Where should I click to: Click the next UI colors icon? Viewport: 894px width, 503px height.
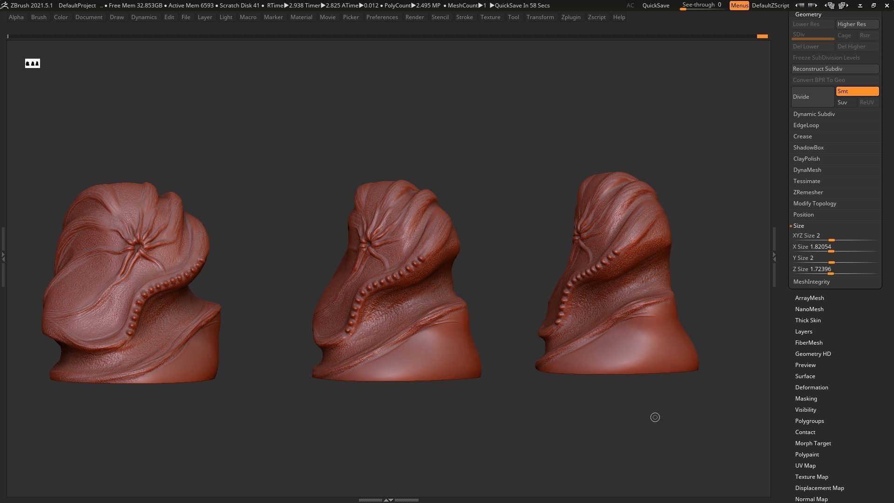coord(813,6)
